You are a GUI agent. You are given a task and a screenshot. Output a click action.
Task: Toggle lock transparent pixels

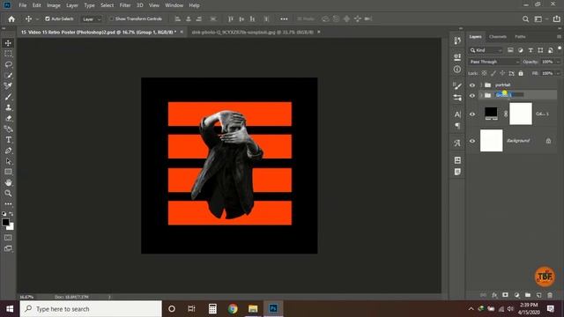pyautogui.click(x=484, y=73)
